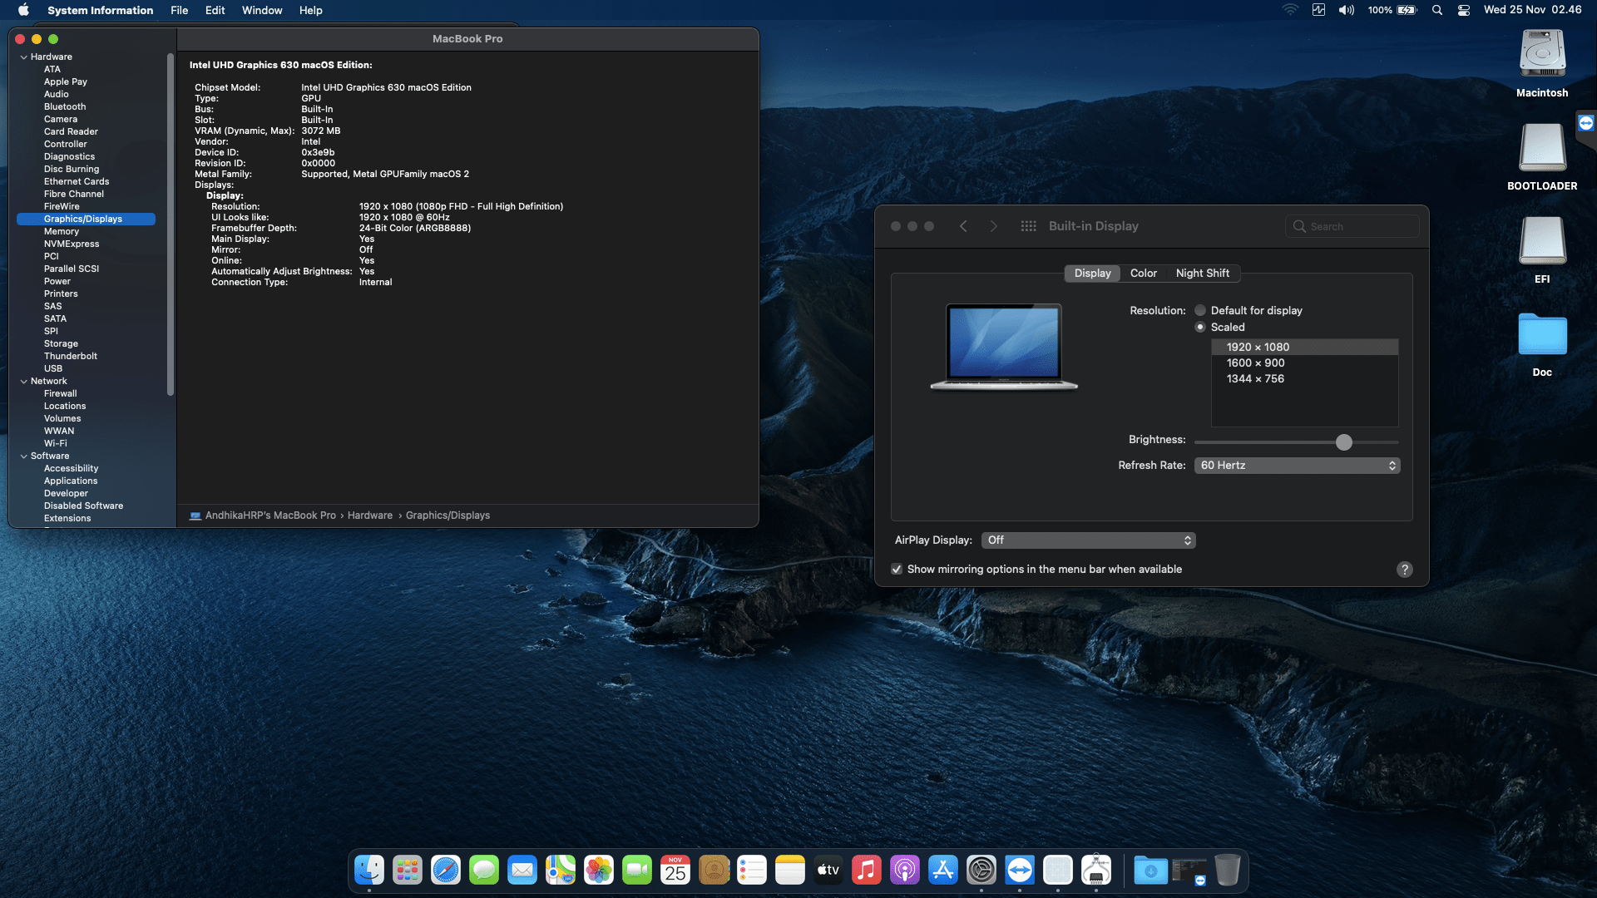1597x898 pixels.
Task: Switch to the Night Shift tab
Action: pos(1202,274)
